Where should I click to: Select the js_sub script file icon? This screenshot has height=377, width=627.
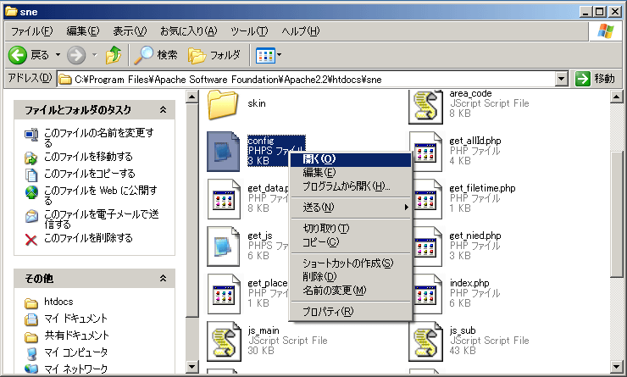tap(425, 341)
